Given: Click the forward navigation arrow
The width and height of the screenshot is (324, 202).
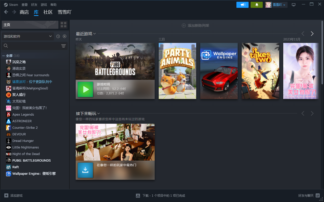Looking at the screenshot, I should [x=14, y=12].
